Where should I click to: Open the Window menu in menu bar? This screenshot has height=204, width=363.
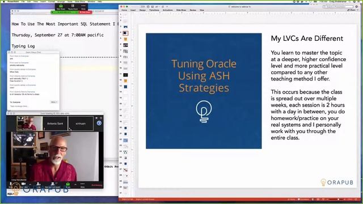(91, 1)
